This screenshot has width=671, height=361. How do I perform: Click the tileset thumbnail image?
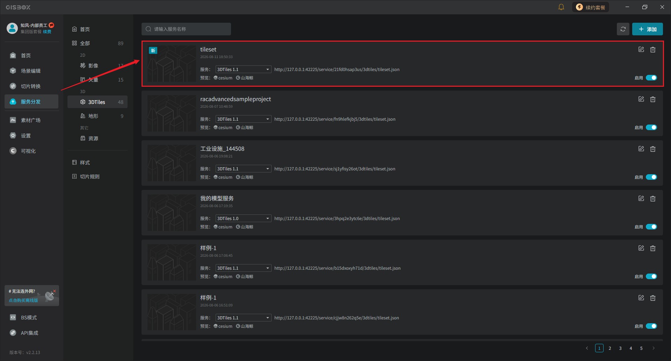click(x=172, y=64)
